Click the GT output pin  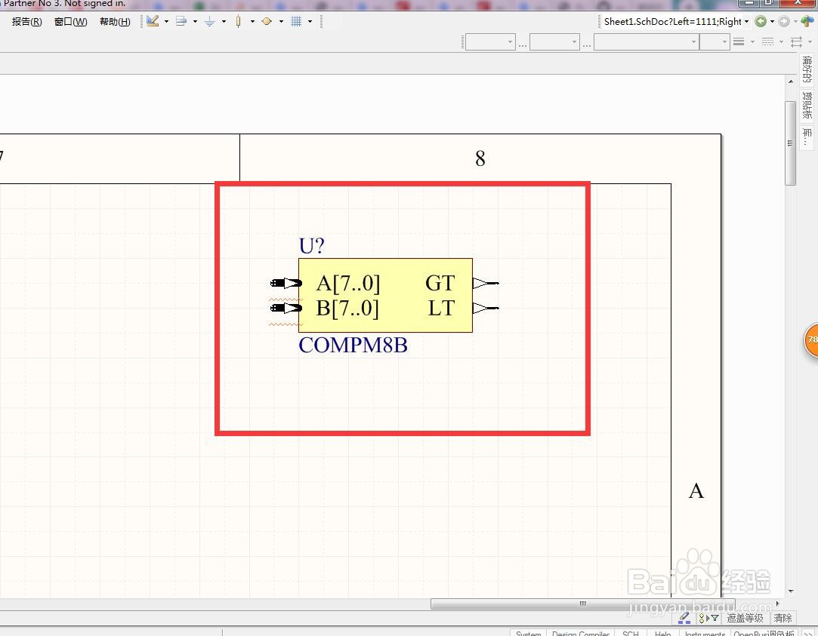tap(486, 283)
